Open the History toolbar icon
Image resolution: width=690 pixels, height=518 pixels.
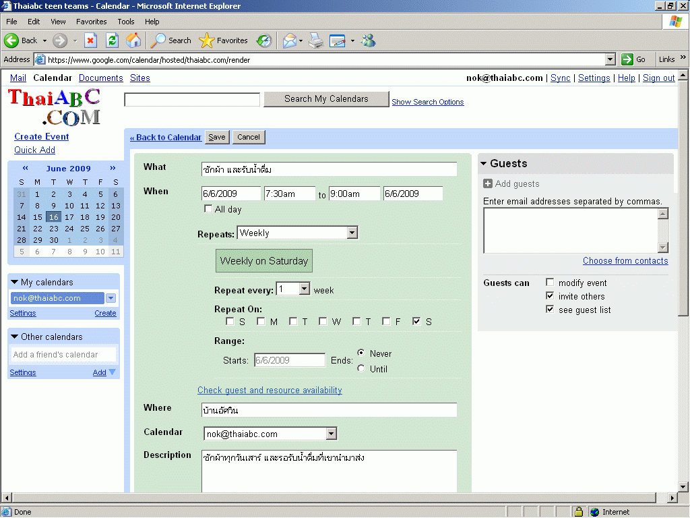264,40
